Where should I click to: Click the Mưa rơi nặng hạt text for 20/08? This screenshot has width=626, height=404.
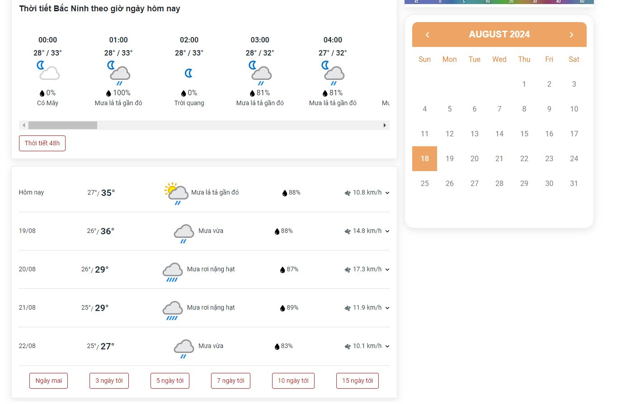211,269
